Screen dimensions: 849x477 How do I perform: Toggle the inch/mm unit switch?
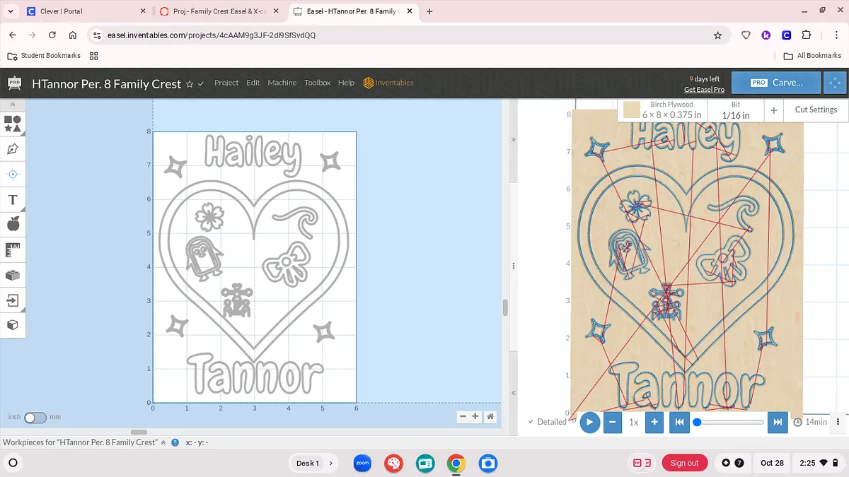coord(35,418)
